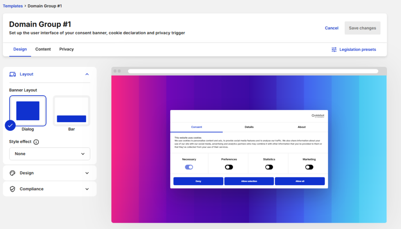
Task: Select the Bar banner layout thumbnail
Action: (x=71, y=110)
